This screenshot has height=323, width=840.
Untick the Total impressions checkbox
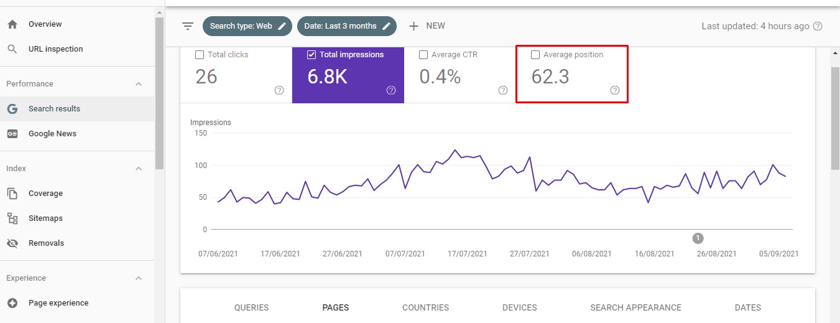point(312,55)
